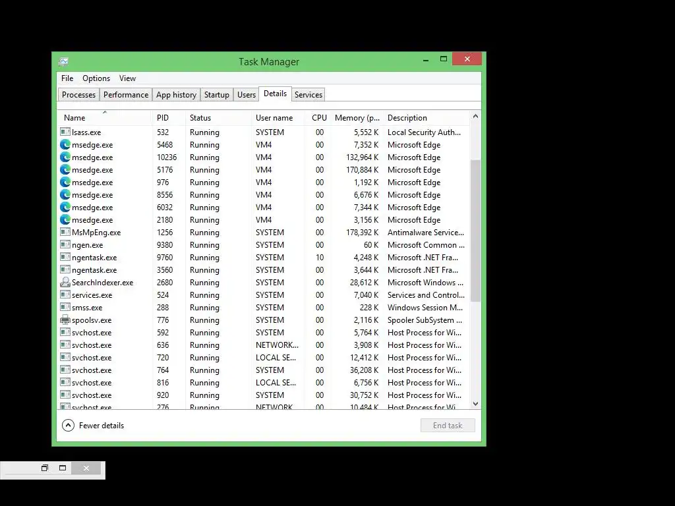The image size is (675, 506).
Task: Sort by the Memory column header
Action: coord(357,118)
